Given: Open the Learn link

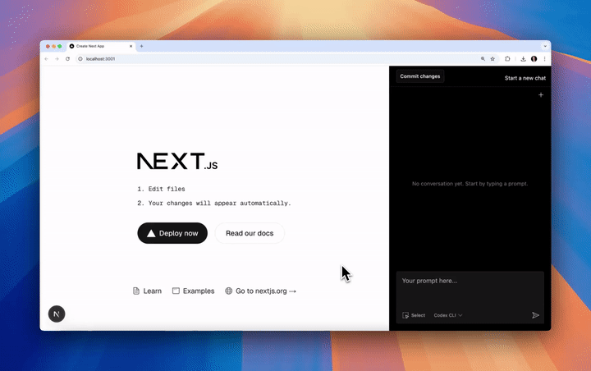Looking at the screenshot, I should click(x=148, y=291).
